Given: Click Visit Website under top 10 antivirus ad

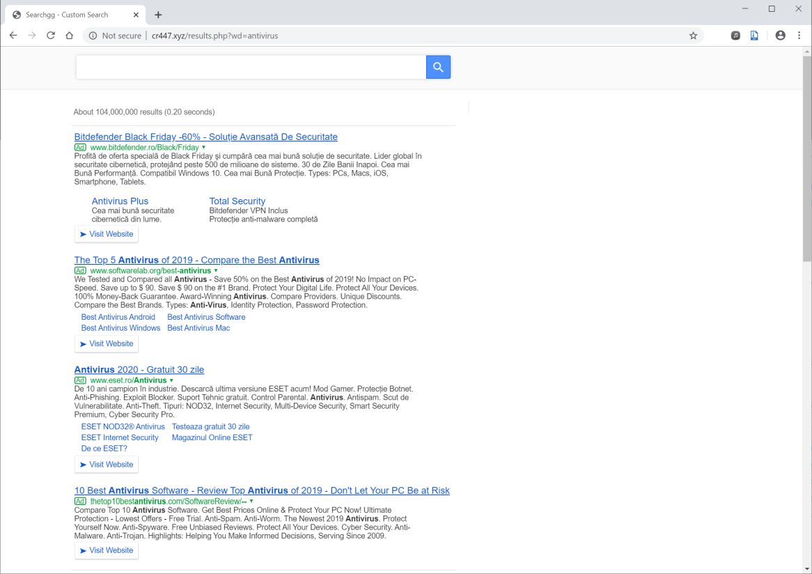Looking at the screenshot, I should coord(106,550).
